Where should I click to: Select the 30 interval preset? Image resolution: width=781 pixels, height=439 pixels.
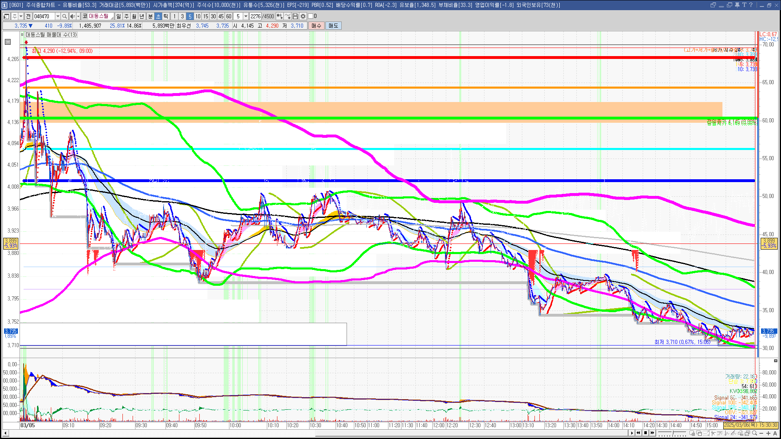point(213,16)
